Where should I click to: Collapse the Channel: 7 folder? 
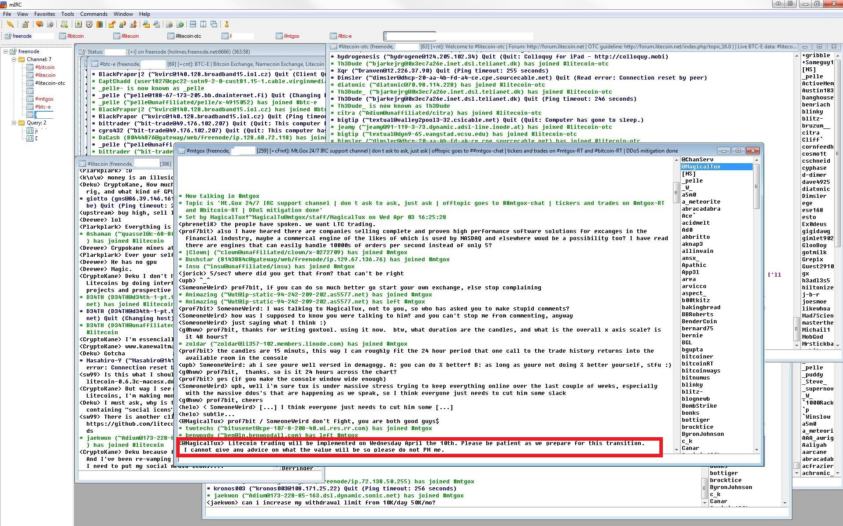(x=14, y=59)
